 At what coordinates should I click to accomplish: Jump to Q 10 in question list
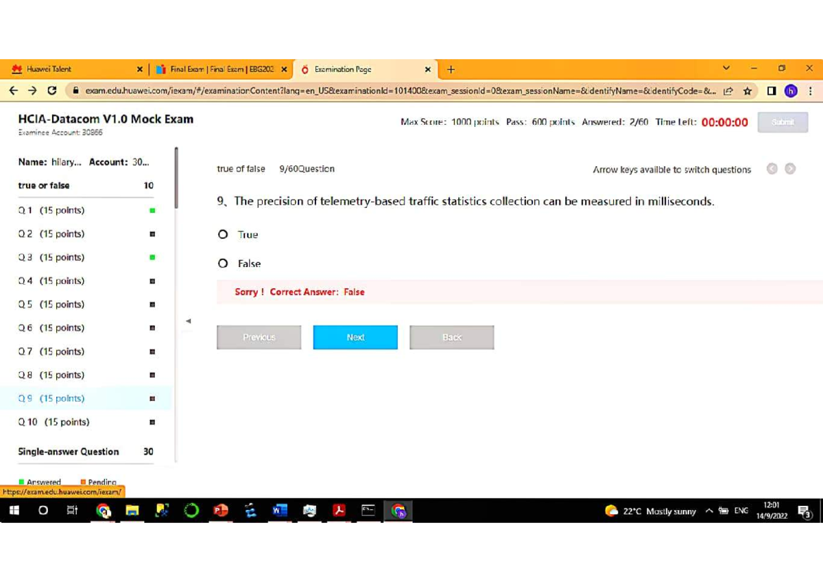(x=53, y=422)
